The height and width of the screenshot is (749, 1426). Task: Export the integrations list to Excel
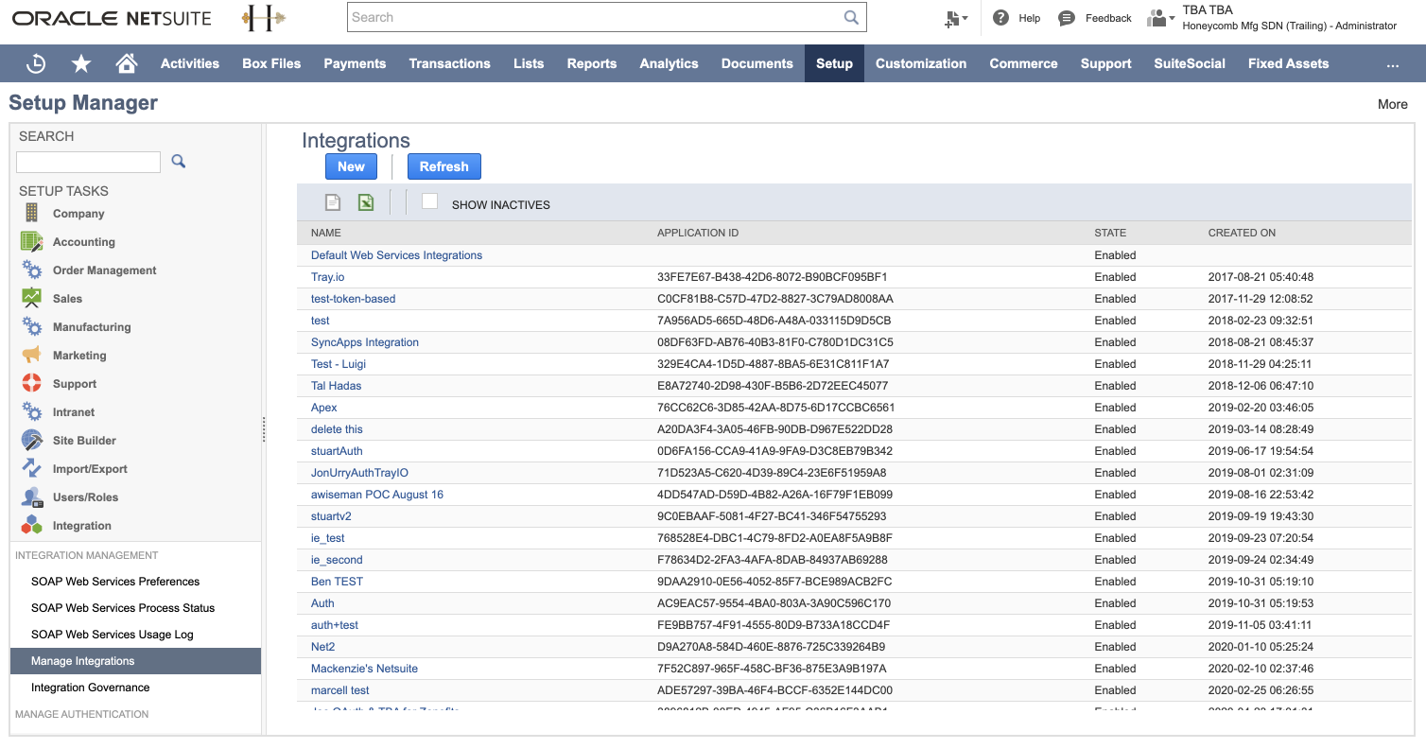point(366,201)
